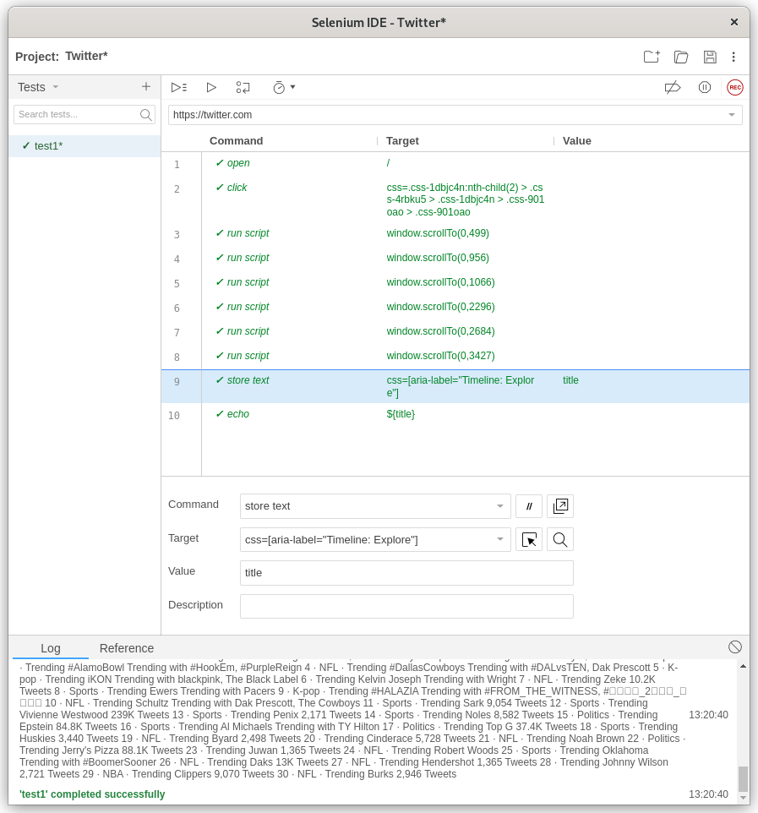Click the search tests magnifier icon
758x813 pixels.
pos(146,115)
